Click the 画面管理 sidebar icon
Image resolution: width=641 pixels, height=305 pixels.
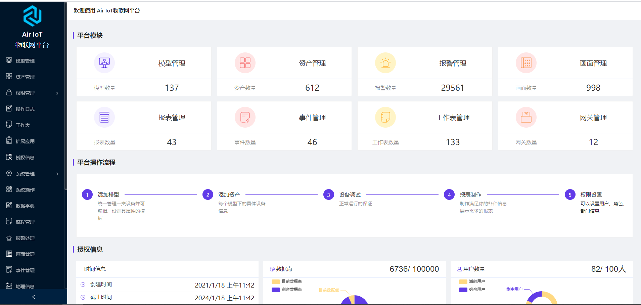coord(9,254)
